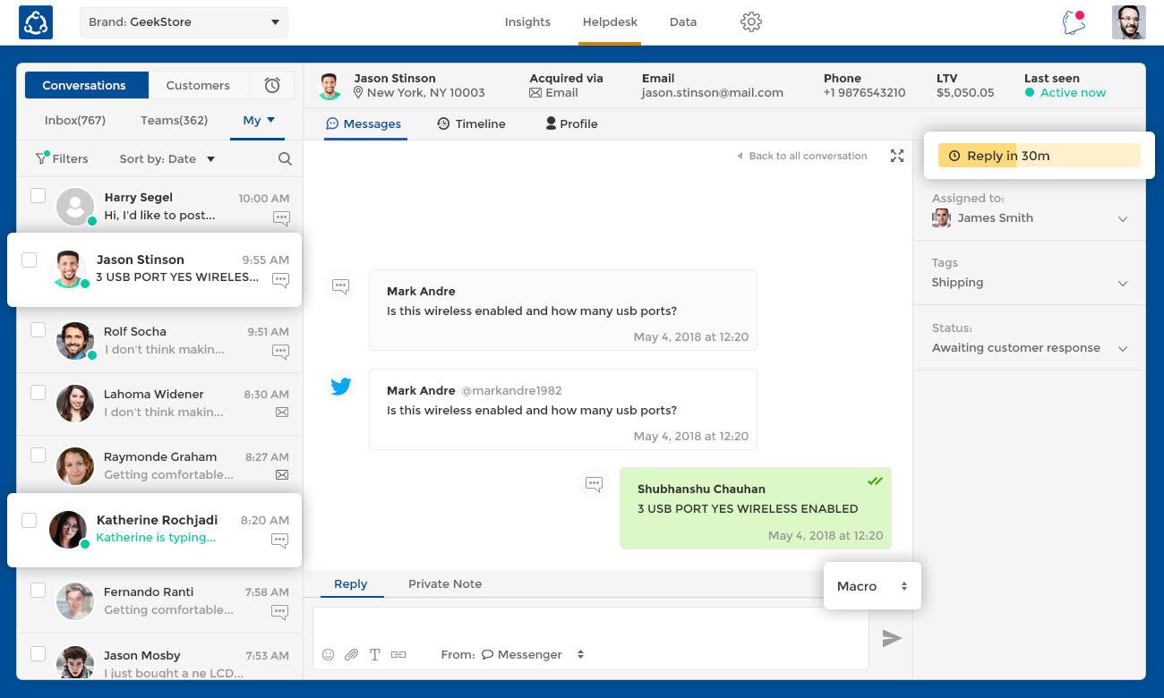This screenshot has height=698, width=1164.
Task: Tick the checkbox for Harry Segel conversation
Action: pos(38,195)
